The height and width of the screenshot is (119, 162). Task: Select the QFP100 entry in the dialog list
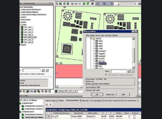pos(102,61)
